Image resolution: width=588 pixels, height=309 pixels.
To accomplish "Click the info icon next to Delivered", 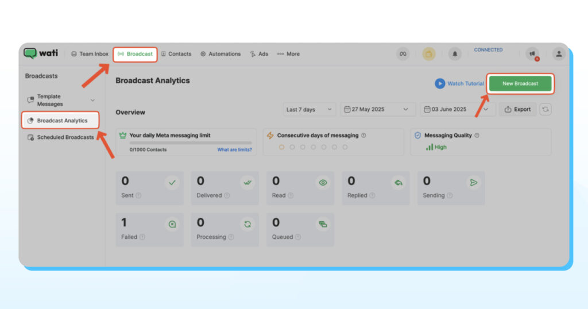I will pyautogui.click(x=227, y=195).
